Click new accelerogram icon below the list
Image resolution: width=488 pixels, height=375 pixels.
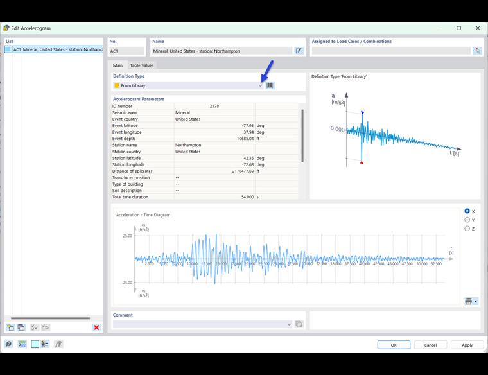(10, 327)
